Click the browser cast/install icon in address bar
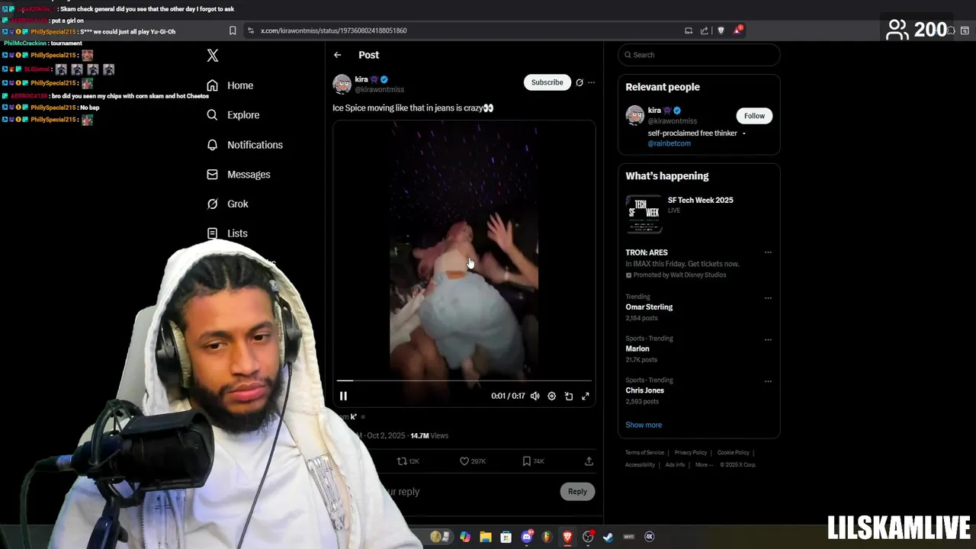976x549 pixels. click(x=689, y=30)
